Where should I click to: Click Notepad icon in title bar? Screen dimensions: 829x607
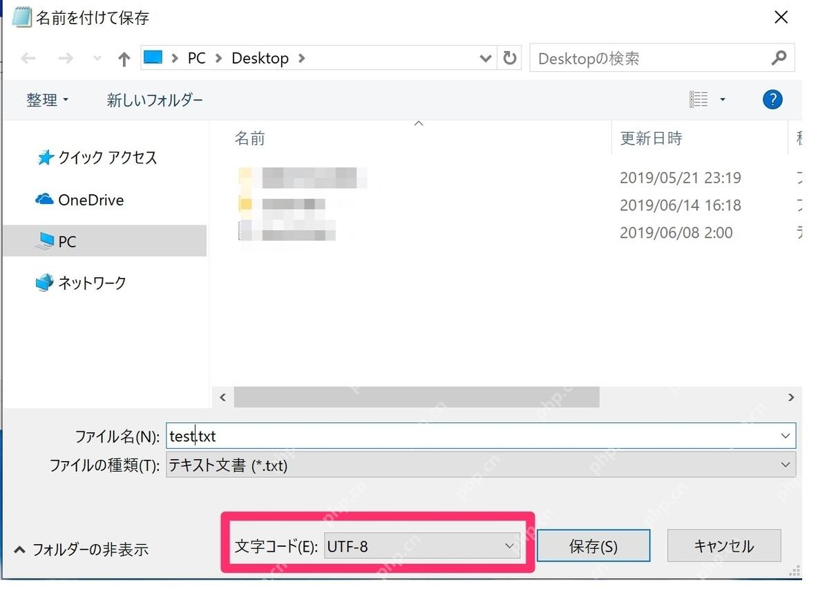[x=22, y=17]
